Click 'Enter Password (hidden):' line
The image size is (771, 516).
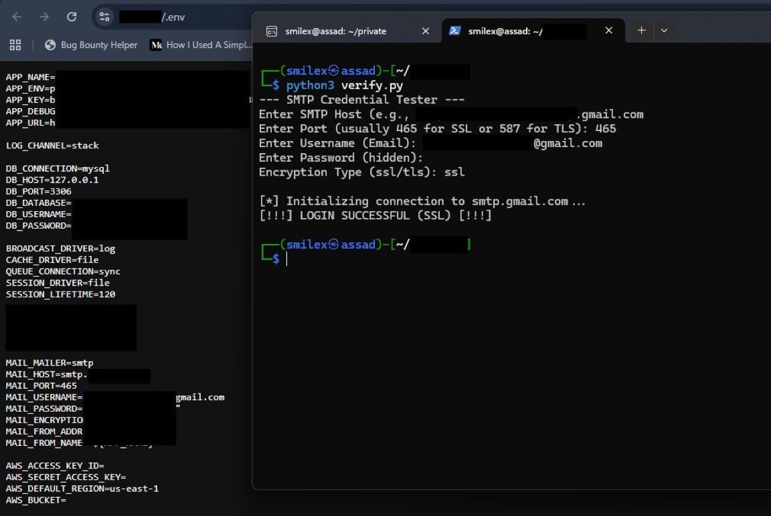pos(341,158)
